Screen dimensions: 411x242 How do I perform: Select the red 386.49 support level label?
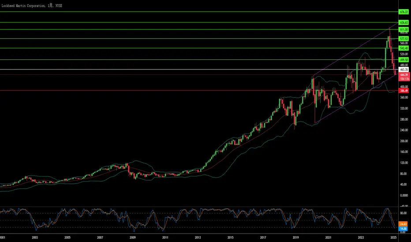coord(404,91)
